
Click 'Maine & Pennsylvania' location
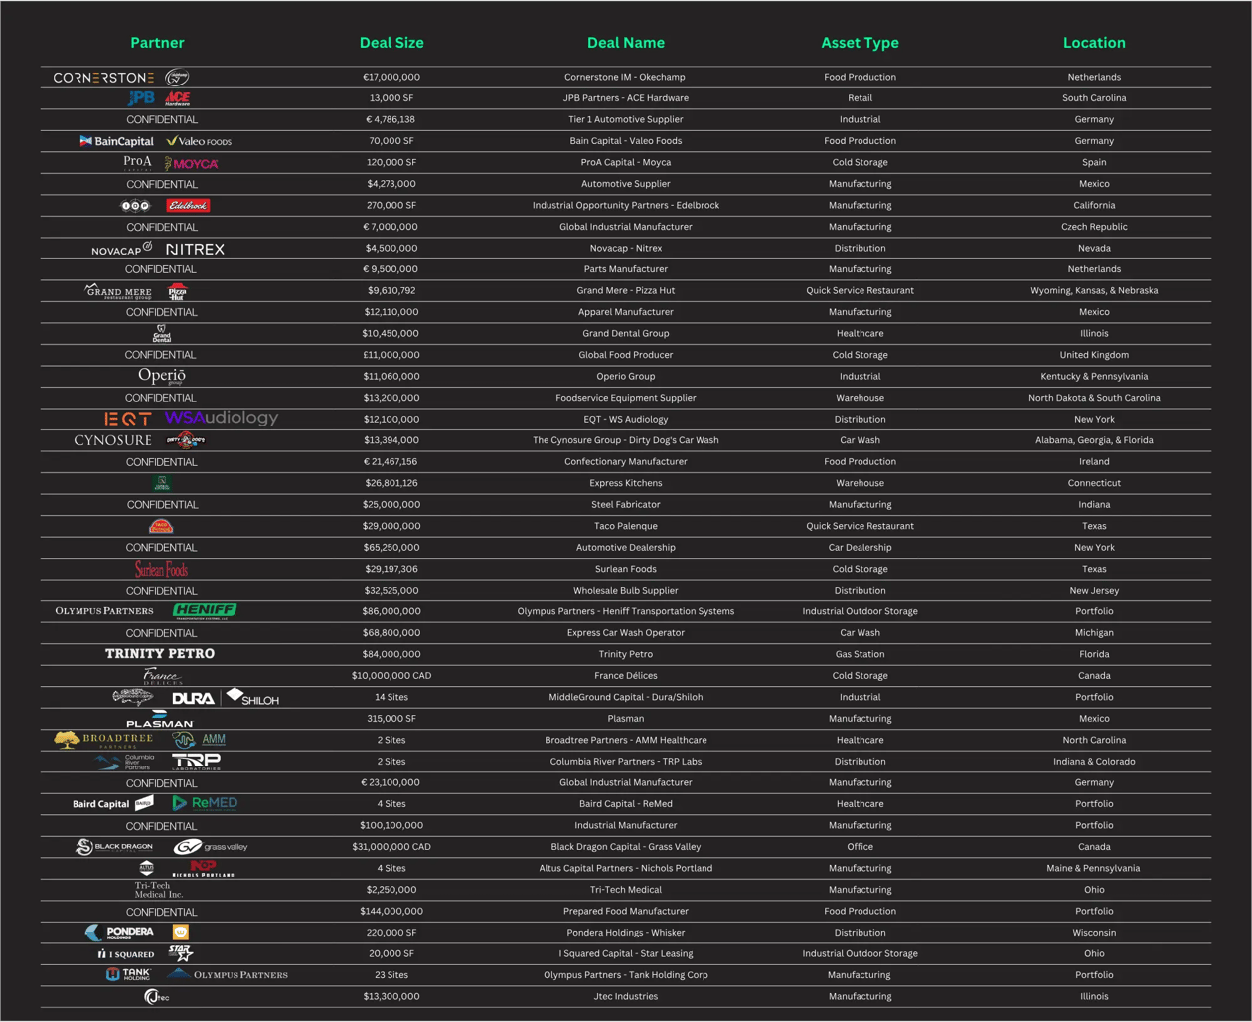pos(1094,868)
